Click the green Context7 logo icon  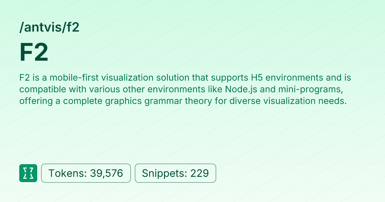28,173
